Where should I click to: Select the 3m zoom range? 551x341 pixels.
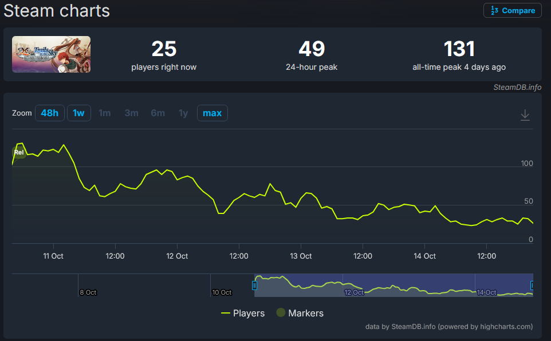pyautogui.click(x=131, y=113)
